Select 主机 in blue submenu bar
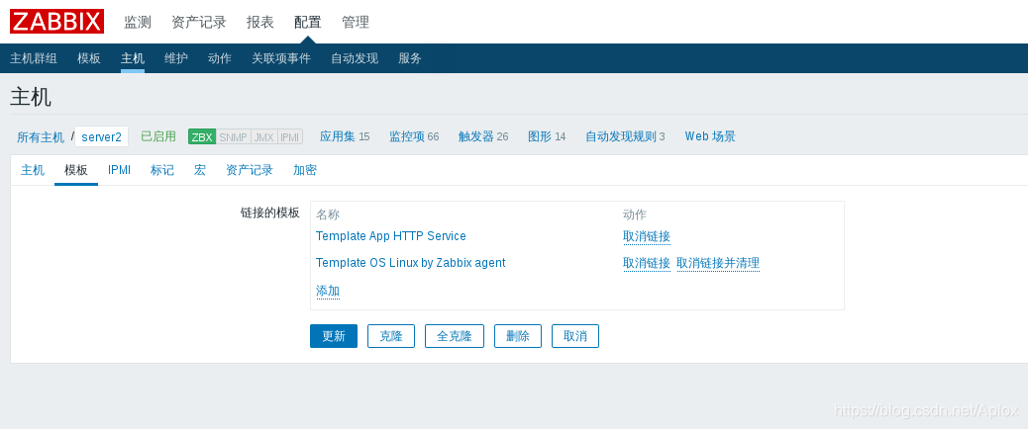The height and width of the screenshot is (429, 1028). (133, 58)
